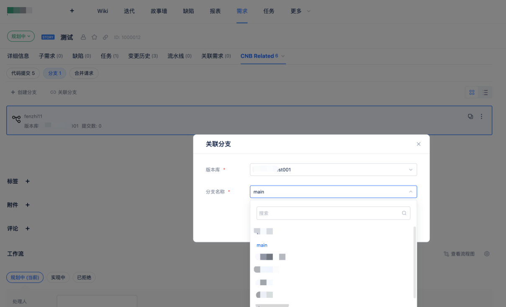Click the workflow settings gear icon

click(486, 253)
